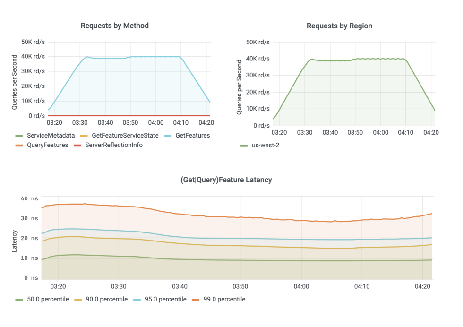Click the QueryFeatures orange legend swatch
Screen dimensions: 463x327
tap(19, 146)
